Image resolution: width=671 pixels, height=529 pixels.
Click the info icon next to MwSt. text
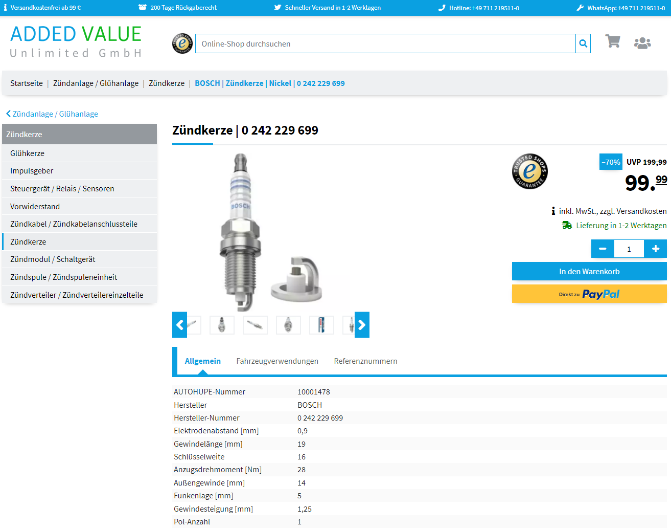[553, 211]
